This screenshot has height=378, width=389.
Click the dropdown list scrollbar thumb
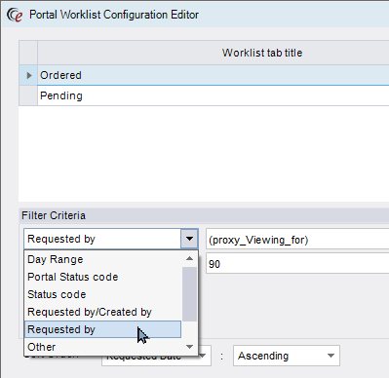click(189, 294)
